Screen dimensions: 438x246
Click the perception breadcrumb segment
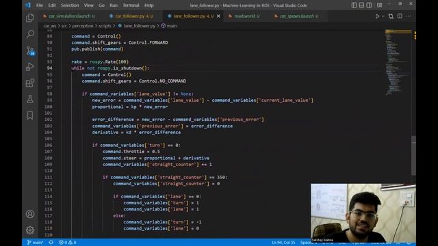click(x=83, y=26)
